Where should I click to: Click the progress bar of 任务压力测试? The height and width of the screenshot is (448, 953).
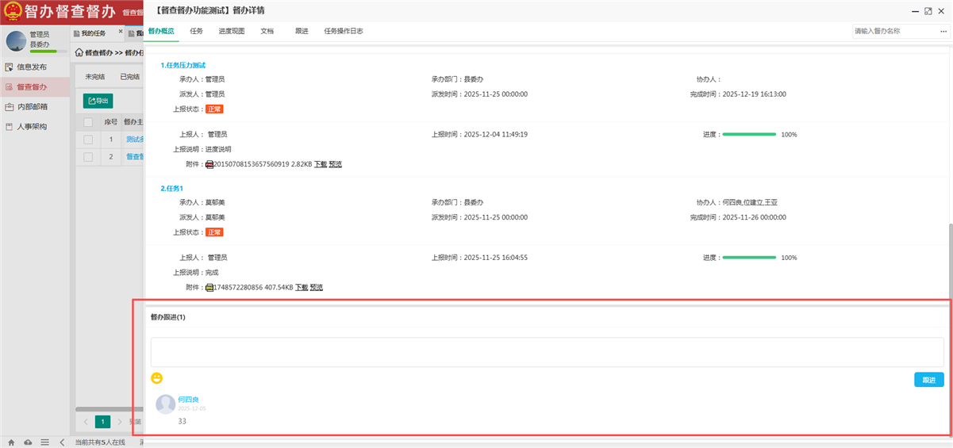point(749,135)
